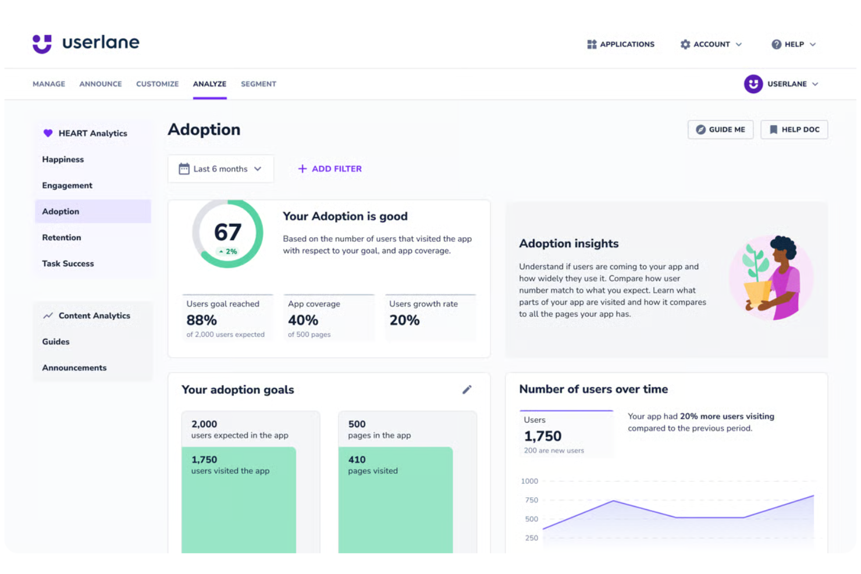
Task: Open the SEGMENT tab
Action: (258, 84)
